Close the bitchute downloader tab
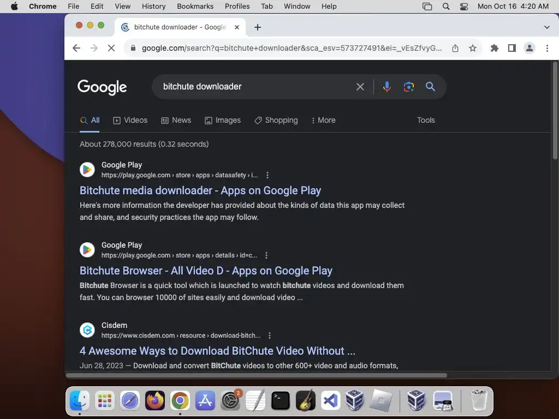Viewport: 559px width, 419px height. (x=237, y=27)
